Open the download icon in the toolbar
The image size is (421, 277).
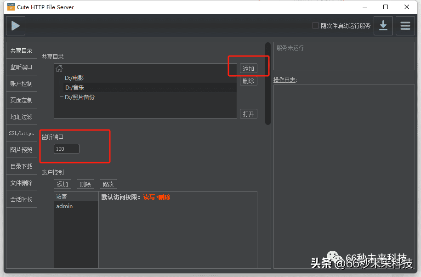tap(383, 26)
